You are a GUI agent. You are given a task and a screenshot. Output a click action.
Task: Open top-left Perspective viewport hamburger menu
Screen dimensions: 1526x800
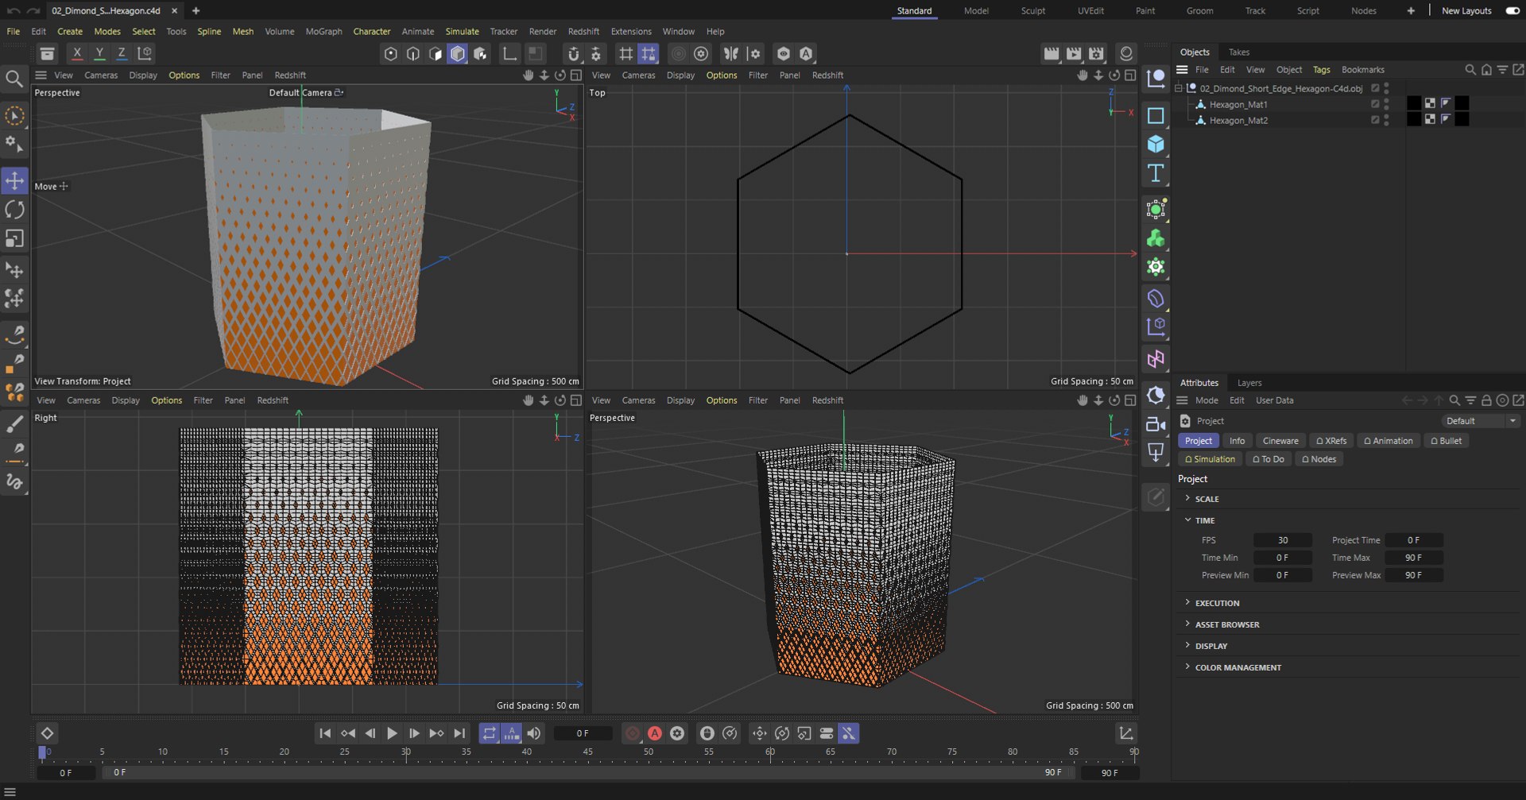pos(41,75)
